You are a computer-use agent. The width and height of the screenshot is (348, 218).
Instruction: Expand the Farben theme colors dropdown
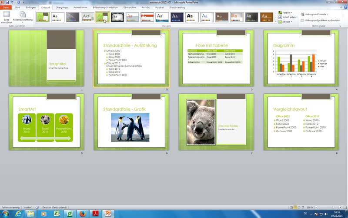tap(285, 13)
